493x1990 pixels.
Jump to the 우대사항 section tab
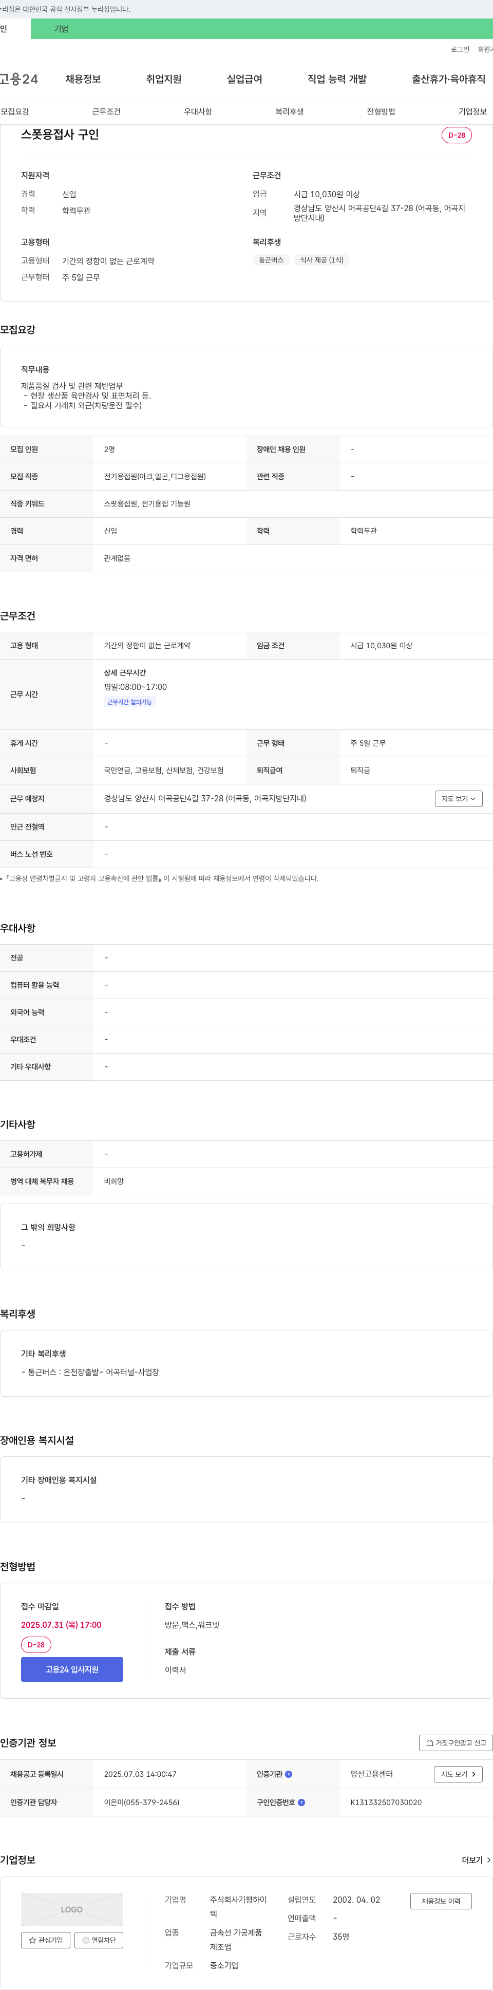(198, 111)
